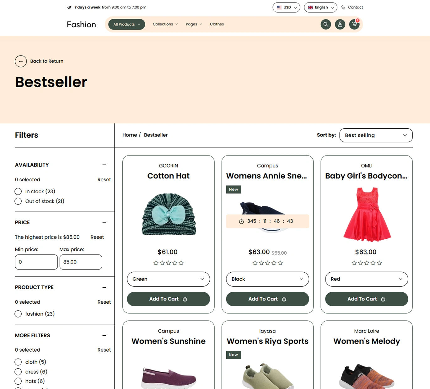
Task: Select the cloth filter option
Action: click(18, 362)
